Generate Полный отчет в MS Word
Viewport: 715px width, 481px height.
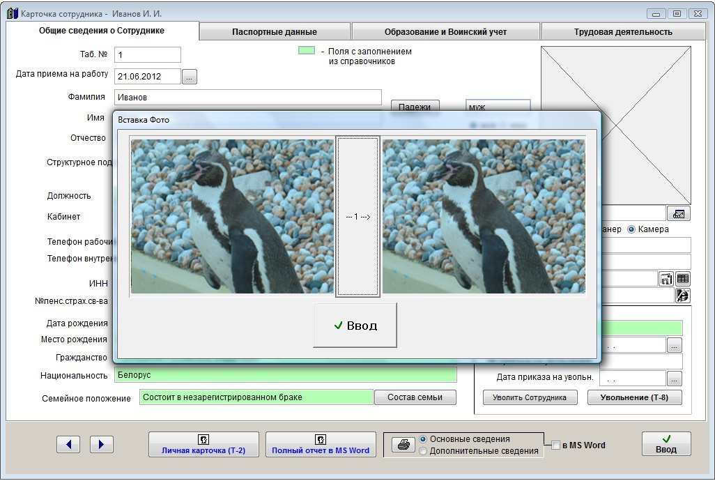(321, 445)
